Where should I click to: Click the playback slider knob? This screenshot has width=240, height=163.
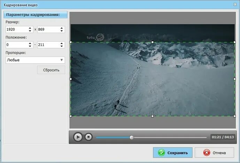[132, 138]
